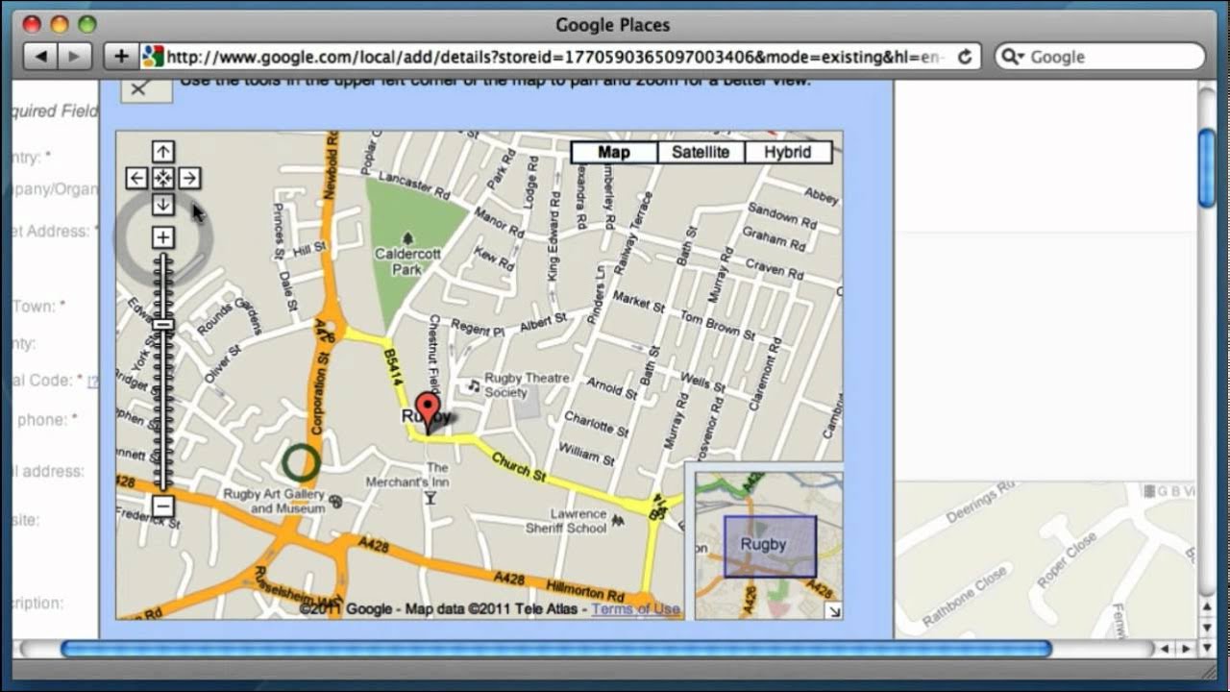Zoom out the map with minus button
1230x692 pixels.
[x=162, y=506]
